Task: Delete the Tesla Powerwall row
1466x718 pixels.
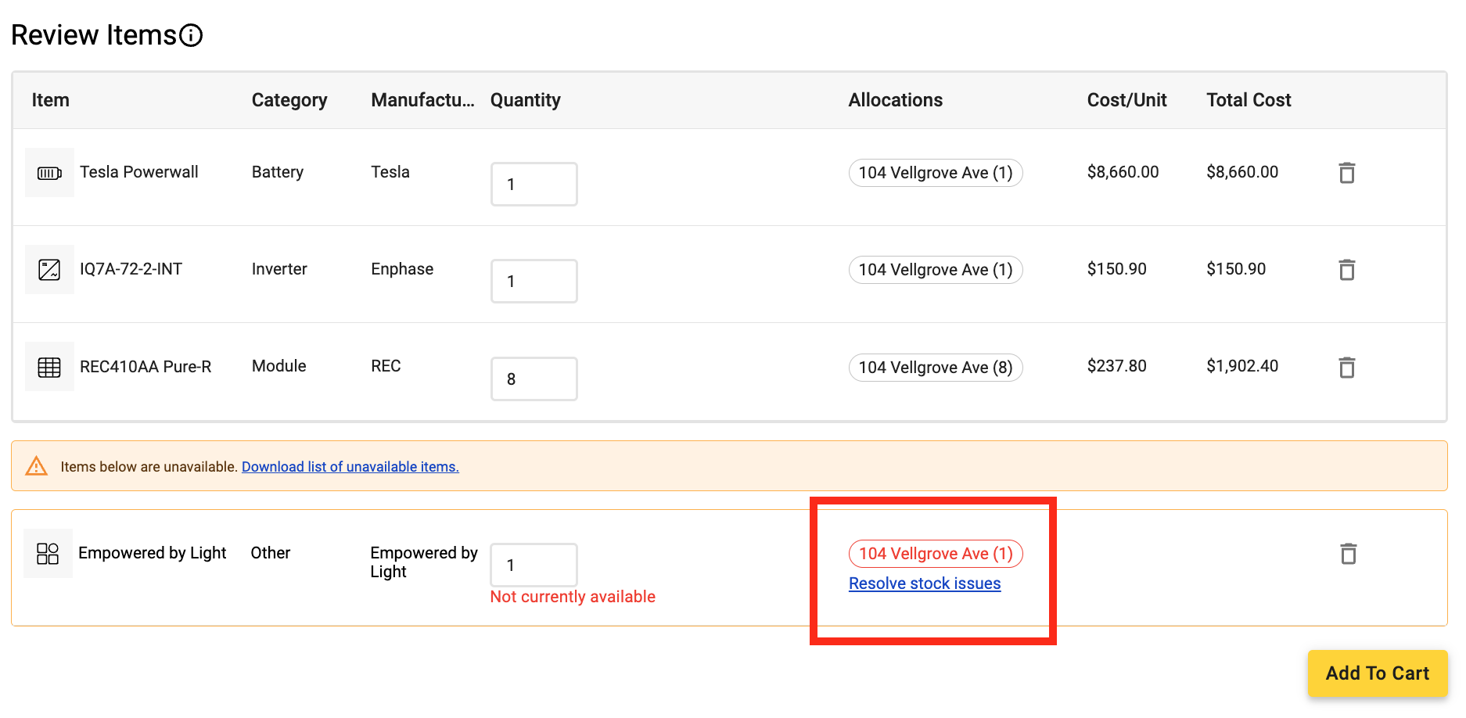Action: click(x=1346, y=173)
